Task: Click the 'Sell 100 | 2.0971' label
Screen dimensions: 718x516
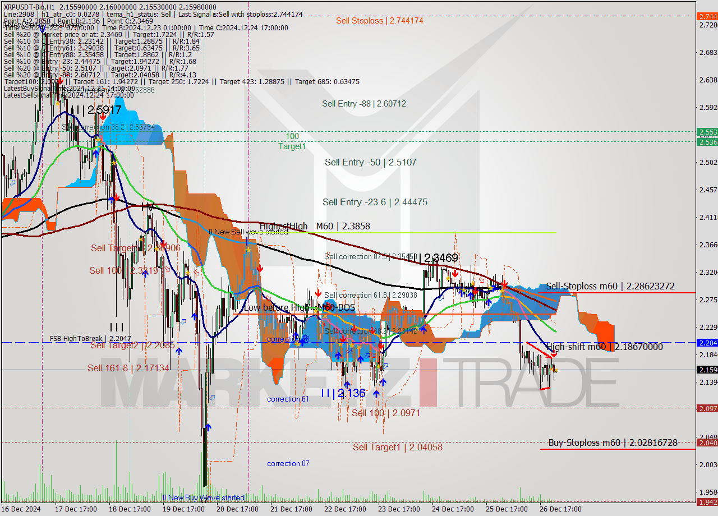Action: 386,413
